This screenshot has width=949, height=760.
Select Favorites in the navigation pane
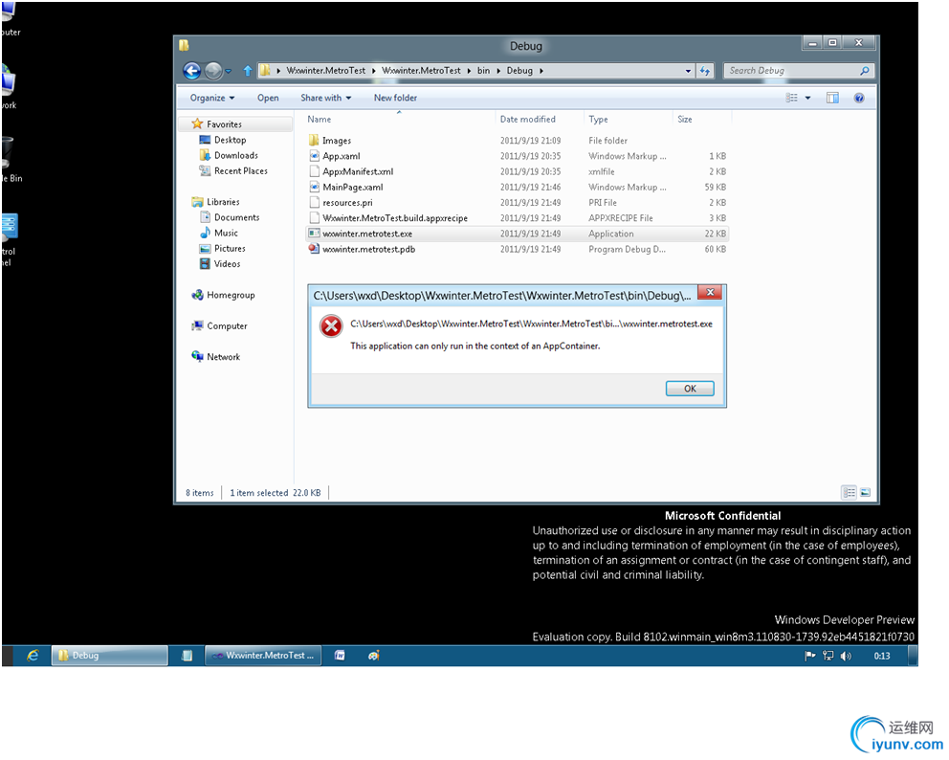(236, 124)
